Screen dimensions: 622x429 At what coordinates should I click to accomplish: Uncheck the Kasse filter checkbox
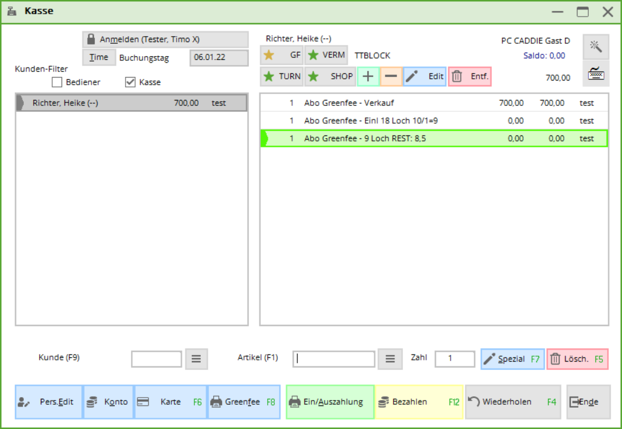(130, 82)
